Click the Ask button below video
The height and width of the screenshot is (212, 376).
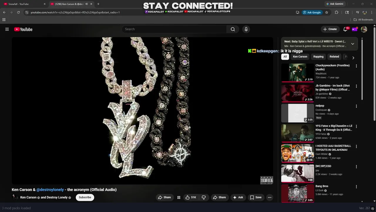(x=238, y=197)
